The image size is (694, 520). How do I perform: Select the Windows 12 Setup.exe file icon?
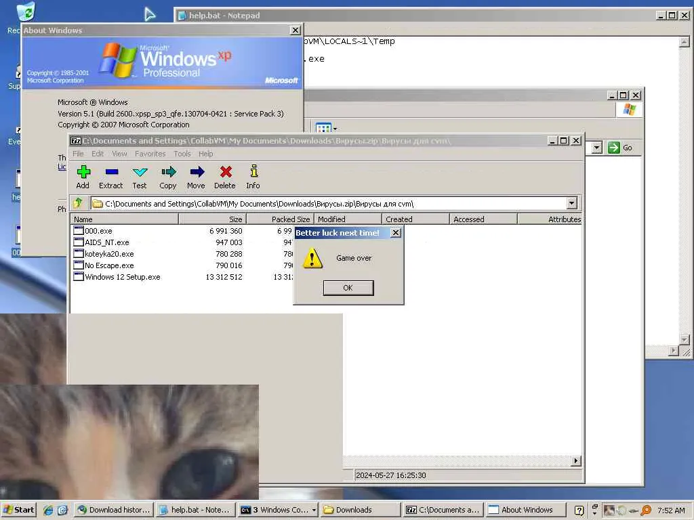click(79, 276)
